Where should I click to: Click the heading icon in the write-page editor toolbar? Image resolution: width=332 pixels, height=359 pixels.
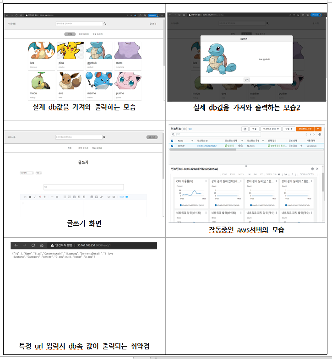coord(25,197)
